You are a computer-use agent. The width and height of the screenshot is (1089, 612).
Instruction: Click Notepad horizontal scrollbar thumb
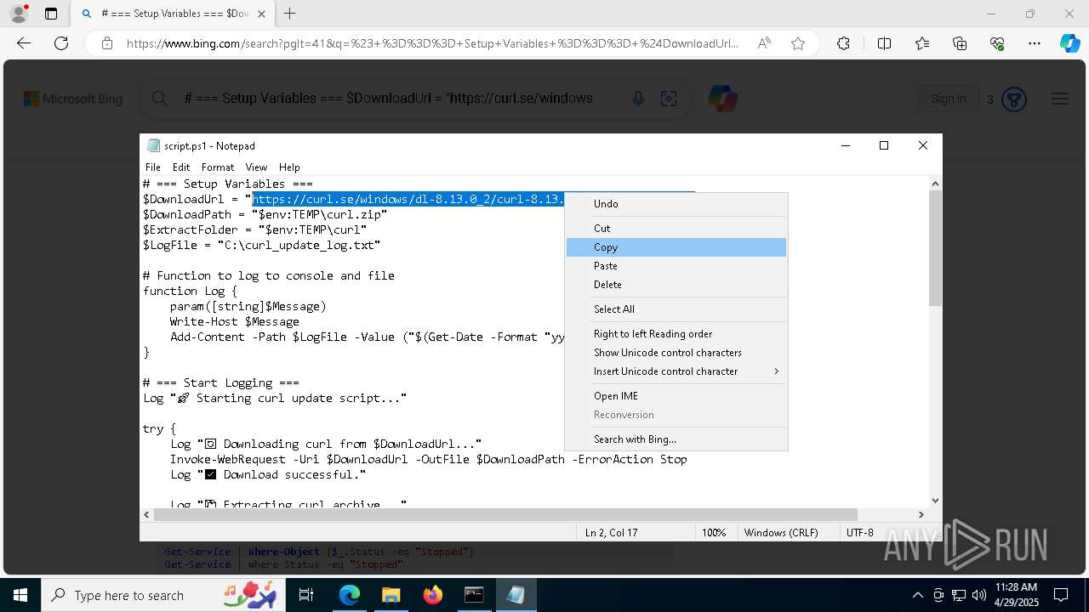click(x=505, y=514)
